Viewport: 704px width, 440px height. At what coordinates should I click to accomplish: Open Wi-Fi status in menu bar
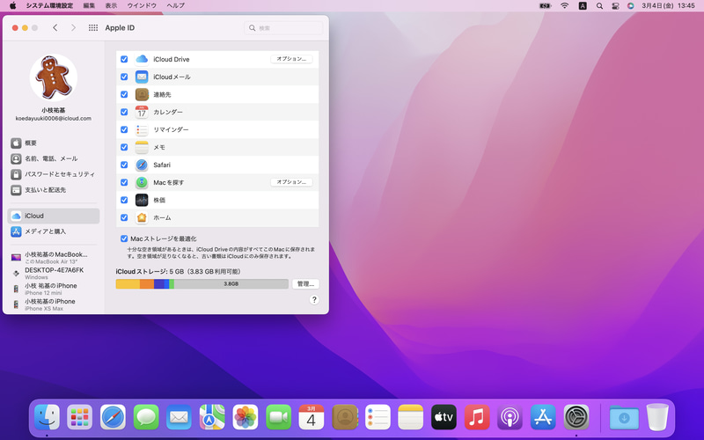point(564,5)
